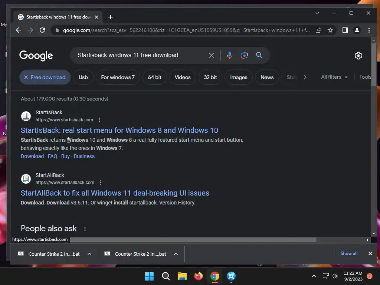Share this page using the share icon

pyautogui.click(x=318, y=30)
